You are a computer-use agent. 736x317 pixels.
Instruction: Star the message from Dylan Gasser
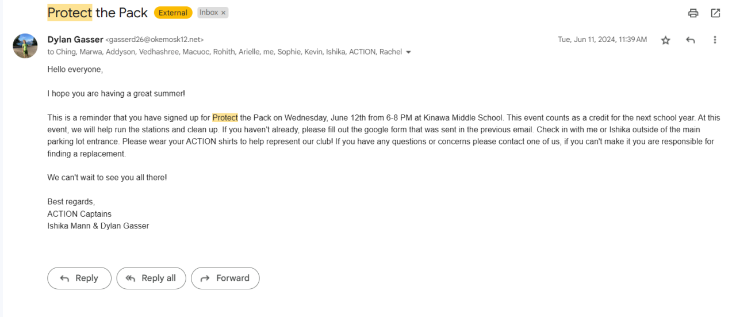click(x=665, y=40)
